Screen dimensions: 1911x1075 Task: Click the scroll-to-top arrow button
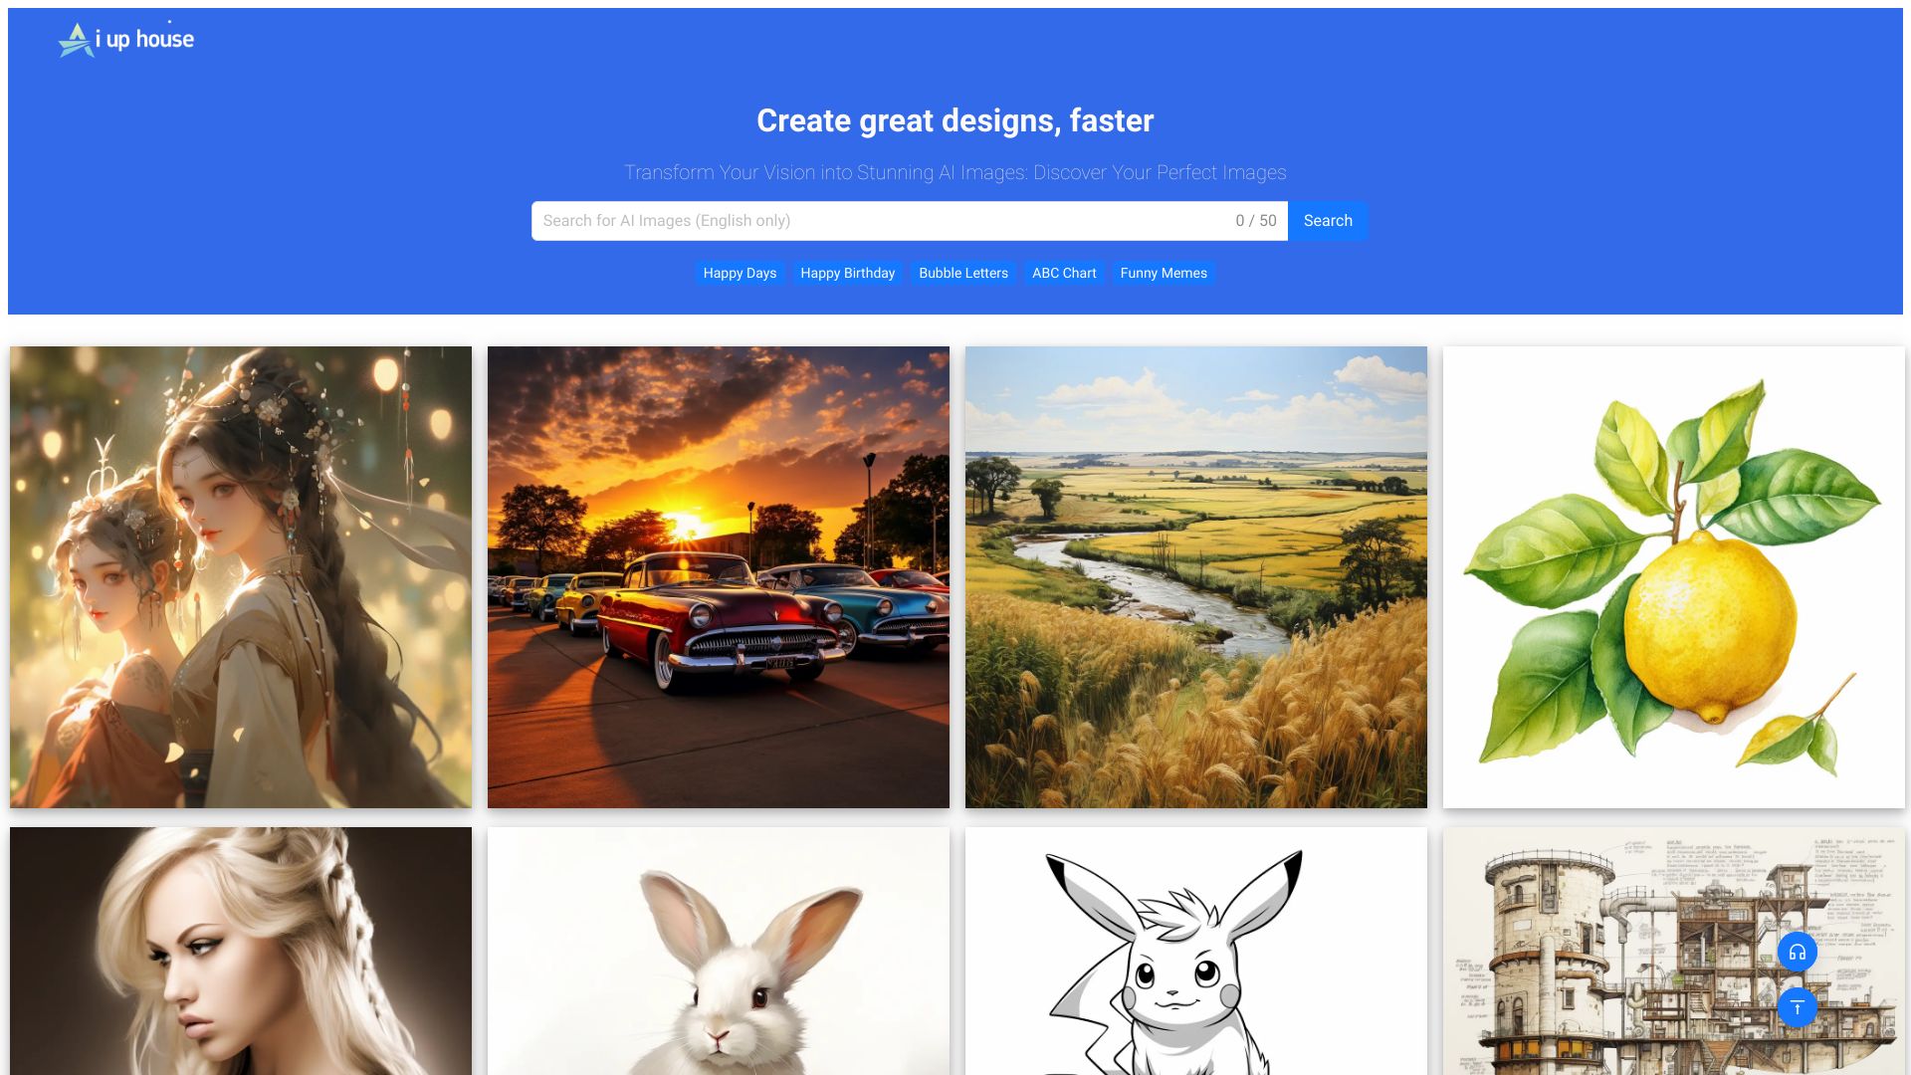[1797, 1007]
